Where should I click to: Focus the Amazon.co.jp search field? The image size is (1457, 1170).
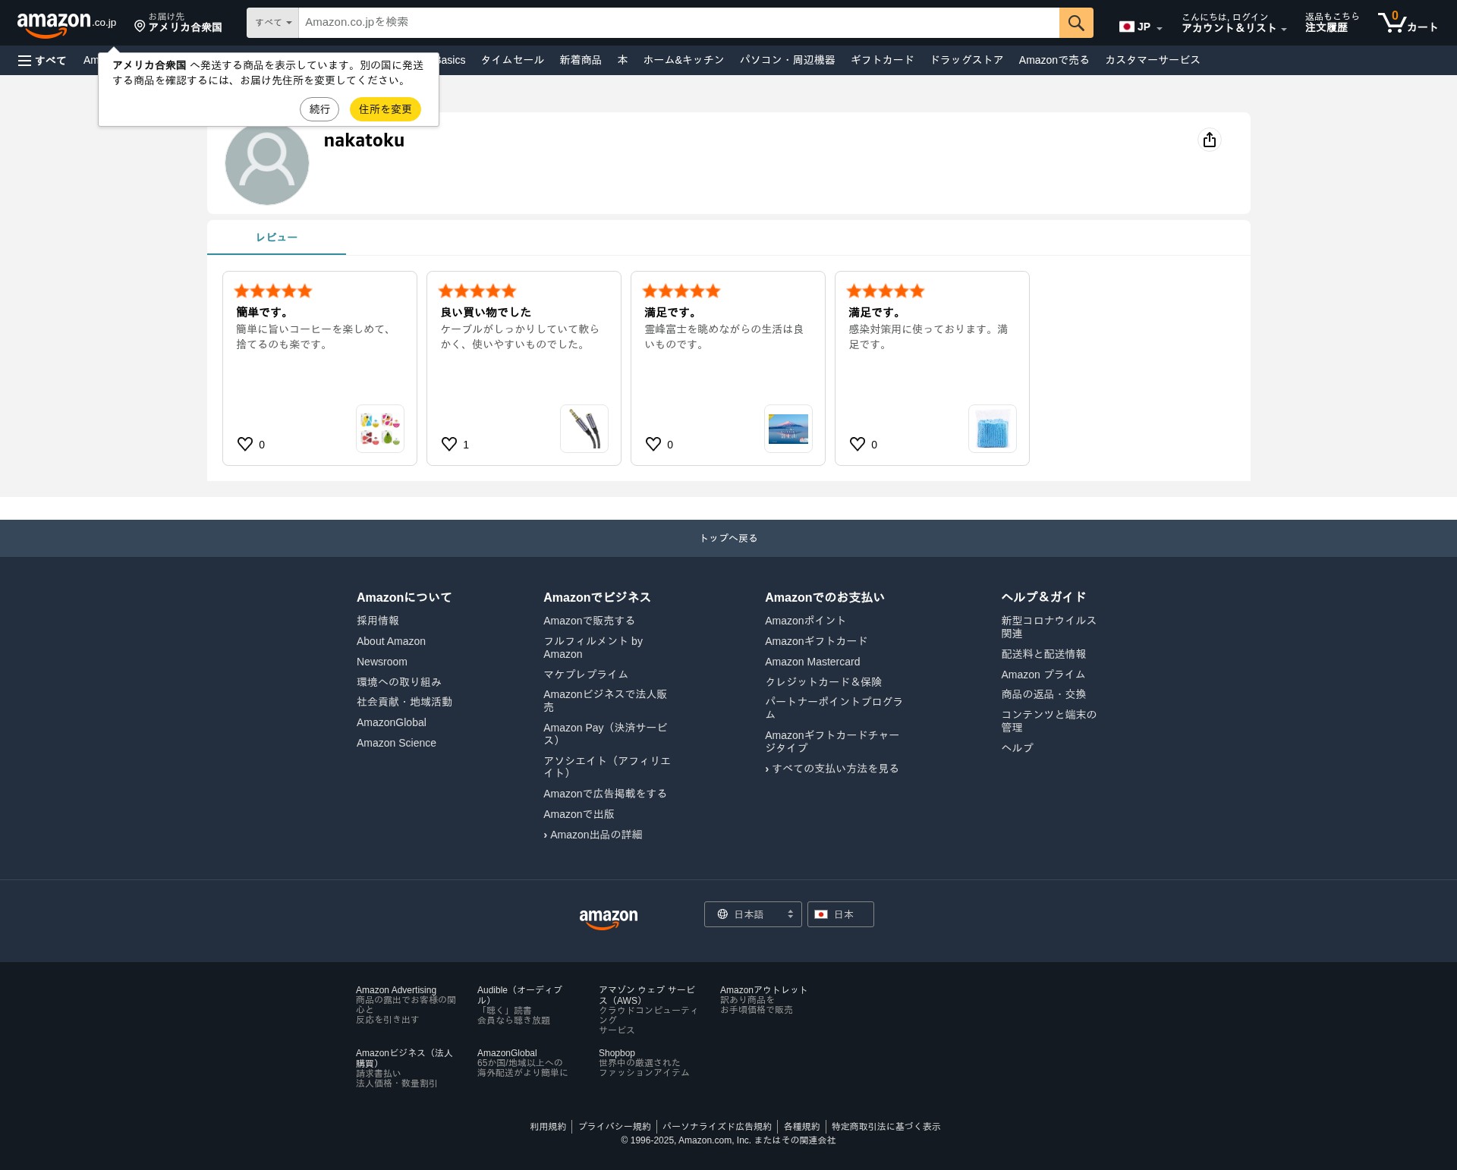tap(679, 23)
